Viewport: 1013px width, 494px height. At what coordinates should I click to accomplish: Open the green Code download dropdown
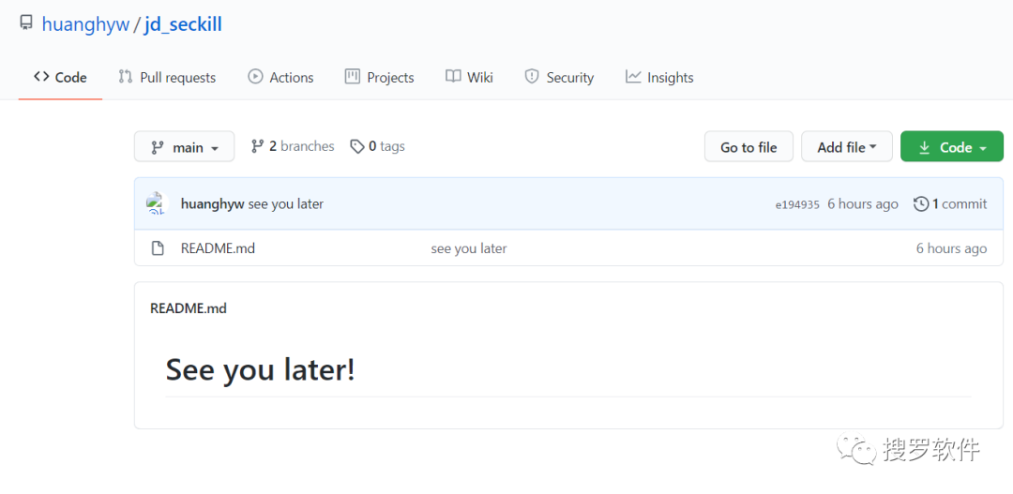click(x=952, y=146)
